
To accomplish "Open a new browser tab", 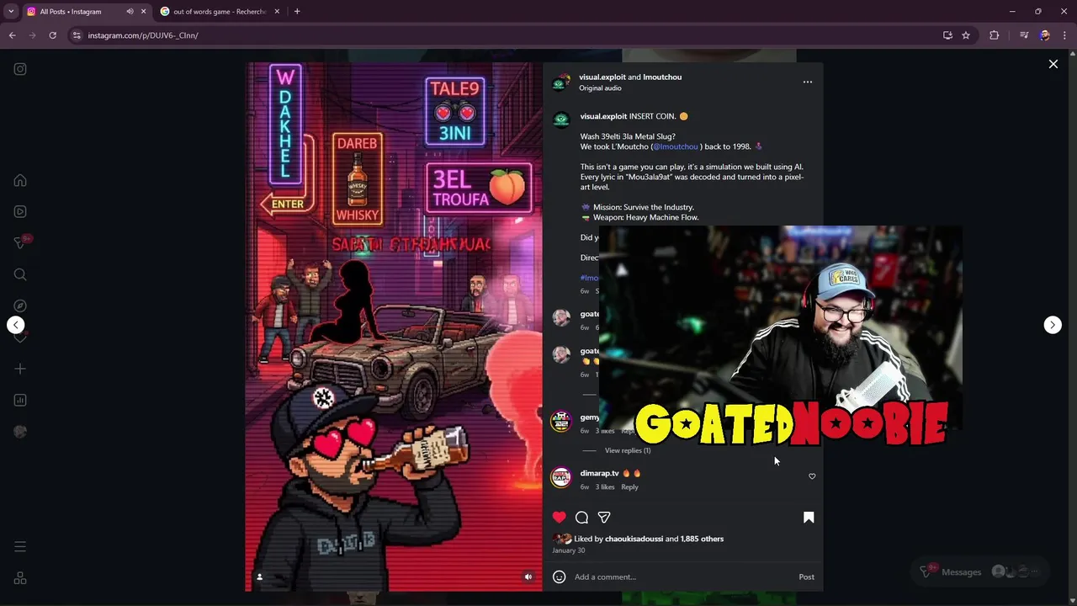I will point(297,12).
